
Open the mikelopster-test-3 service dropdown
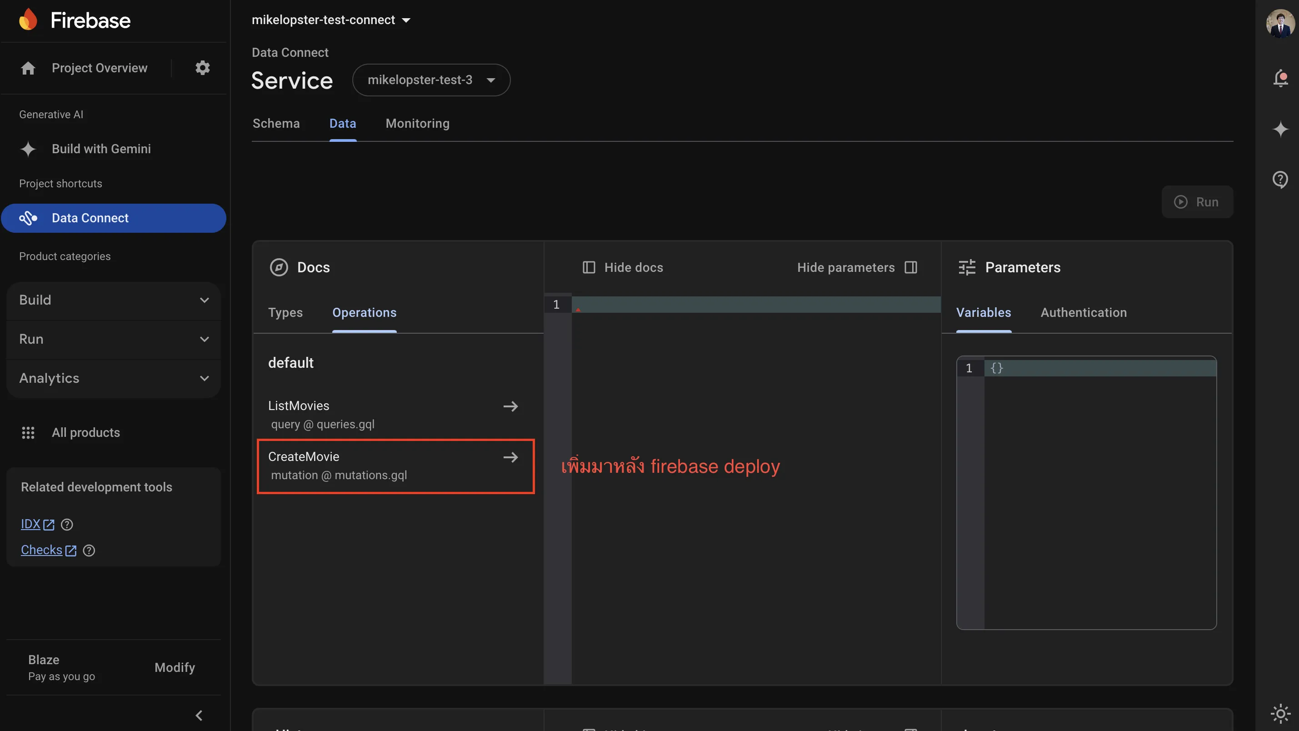point(431,80)
